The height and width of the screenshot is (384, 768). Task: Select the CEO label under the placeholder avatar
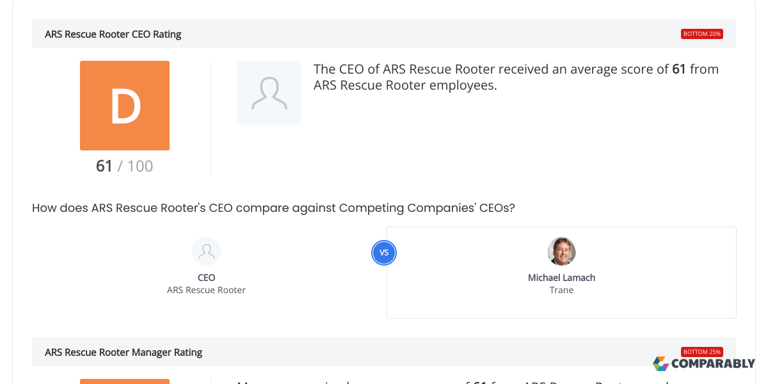pyautogui.click(x=206, y=277)
